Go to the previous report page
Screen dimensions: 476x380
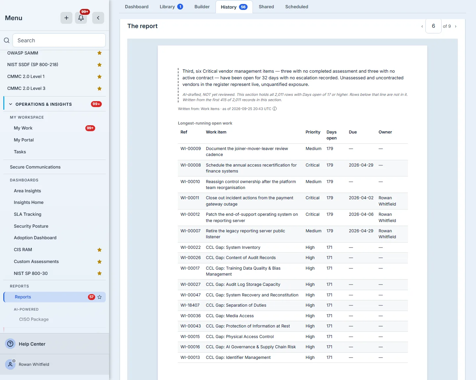[422, 26]
